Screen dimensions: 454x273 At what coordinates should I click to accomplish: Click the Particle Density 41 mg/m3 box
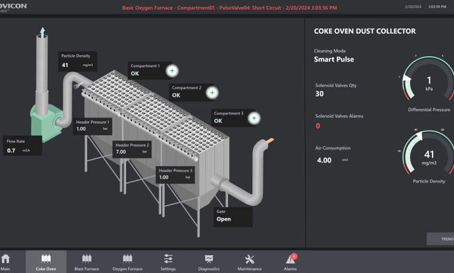78,61
